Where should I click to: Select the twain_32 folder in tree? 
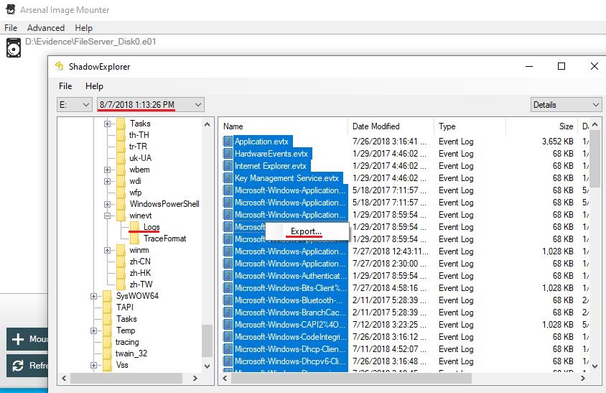(x=131, y=353)
